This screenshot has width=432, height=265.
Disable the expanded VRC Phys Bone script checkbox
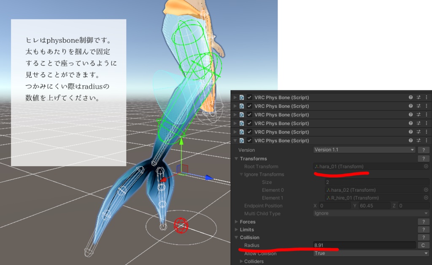pyautogui.click(x=249, y=140)
